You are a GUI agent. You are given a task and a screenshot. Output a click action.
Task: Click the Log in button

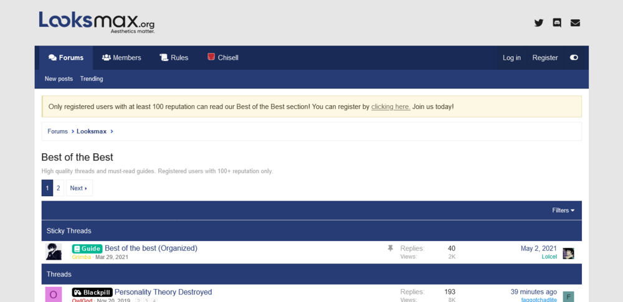click(x=511, y=58)
